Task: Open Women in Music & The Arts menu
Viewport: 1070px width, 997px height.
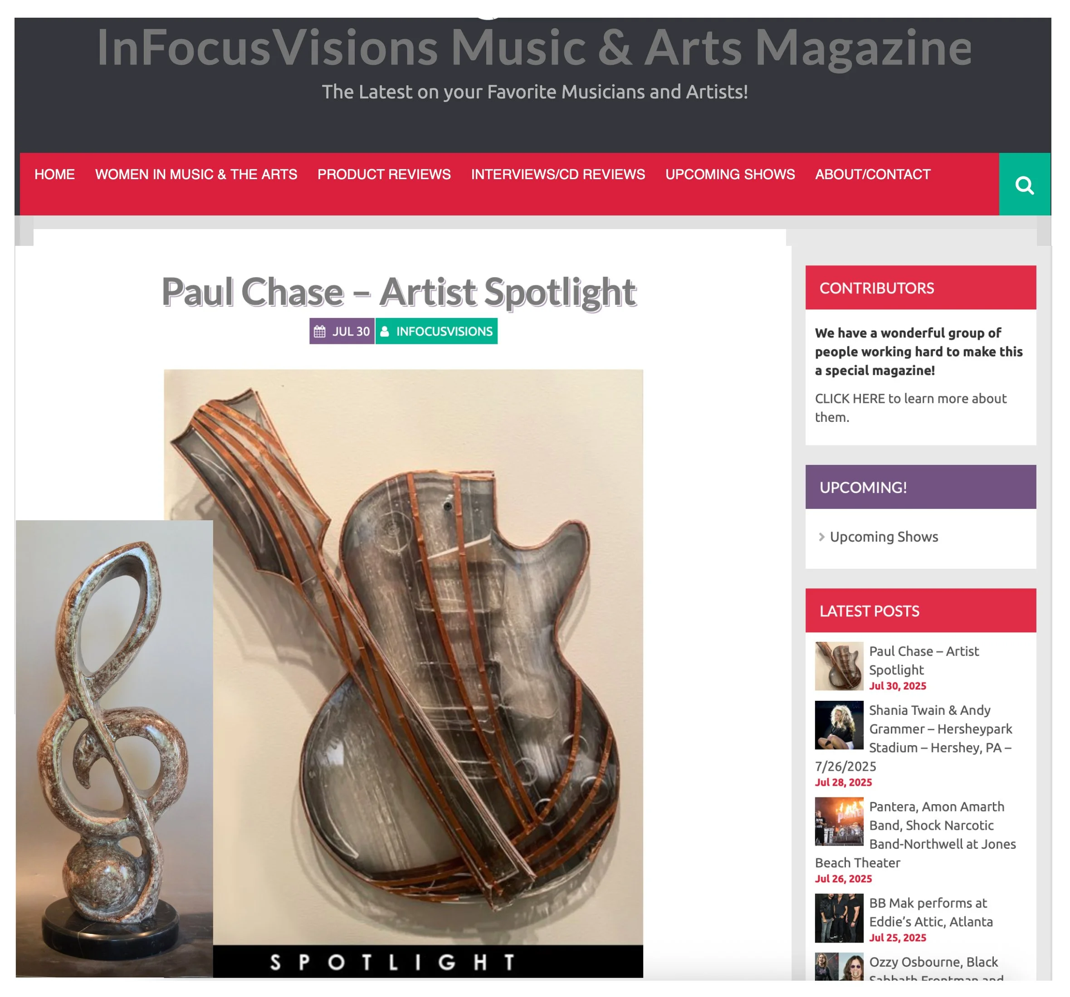Action: [x=196, y=175]
